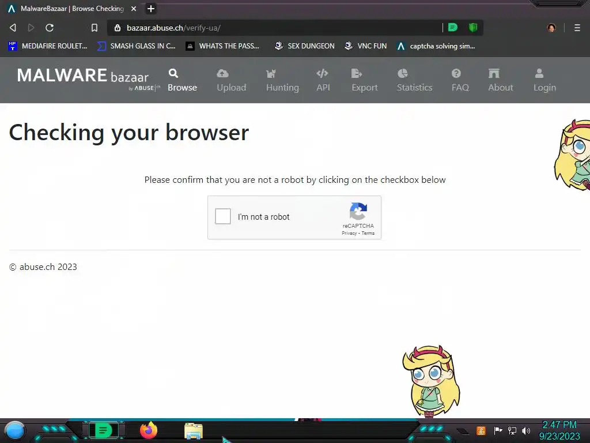
Task: Click the FAQ question mark icon
Action: [456, 73]
